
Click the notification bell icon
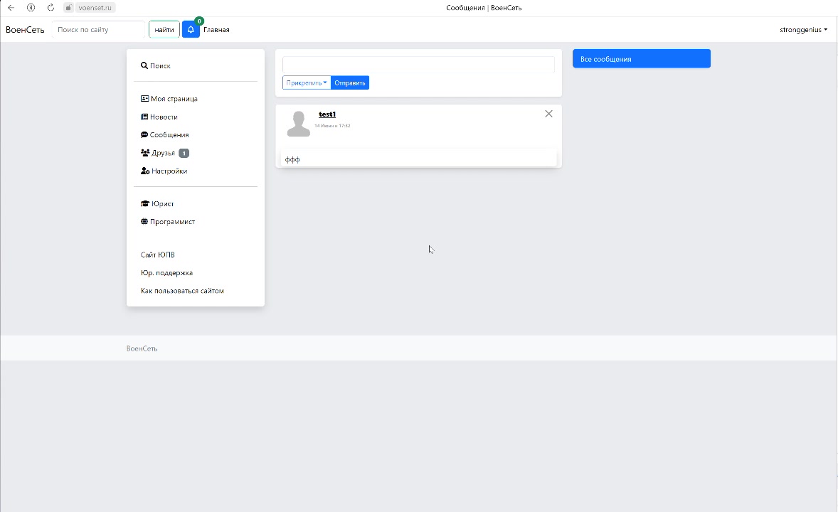[191, 30]
